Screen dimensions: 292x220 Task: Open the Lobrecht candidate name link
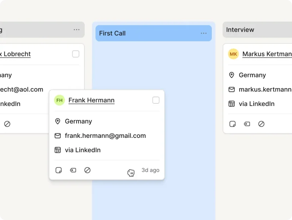point(15,54)
